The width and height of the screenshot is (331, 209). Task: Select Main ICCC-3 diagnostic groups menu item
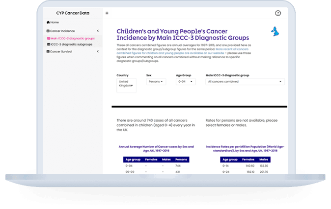point(73,38)
